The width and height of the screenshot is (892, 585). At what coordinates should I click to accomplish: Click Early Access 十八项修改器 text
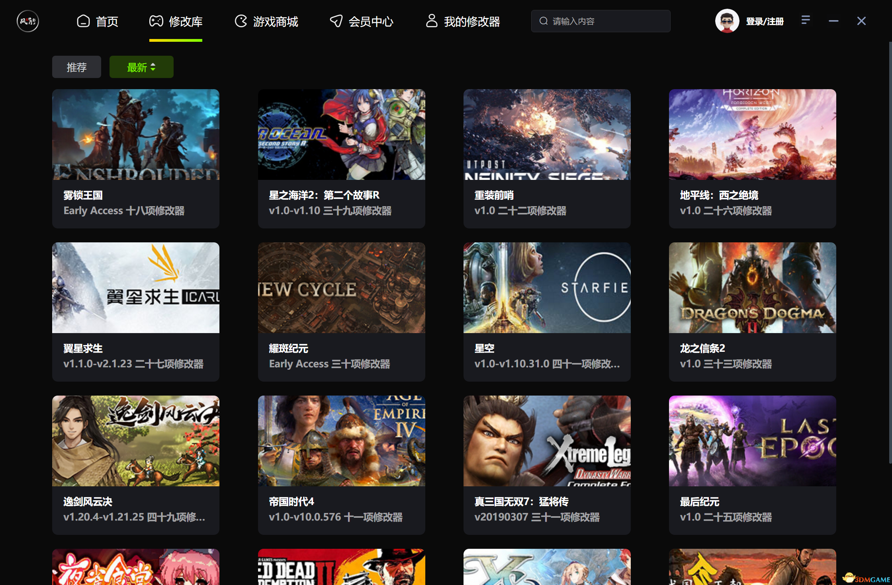[x=124, y=211]
